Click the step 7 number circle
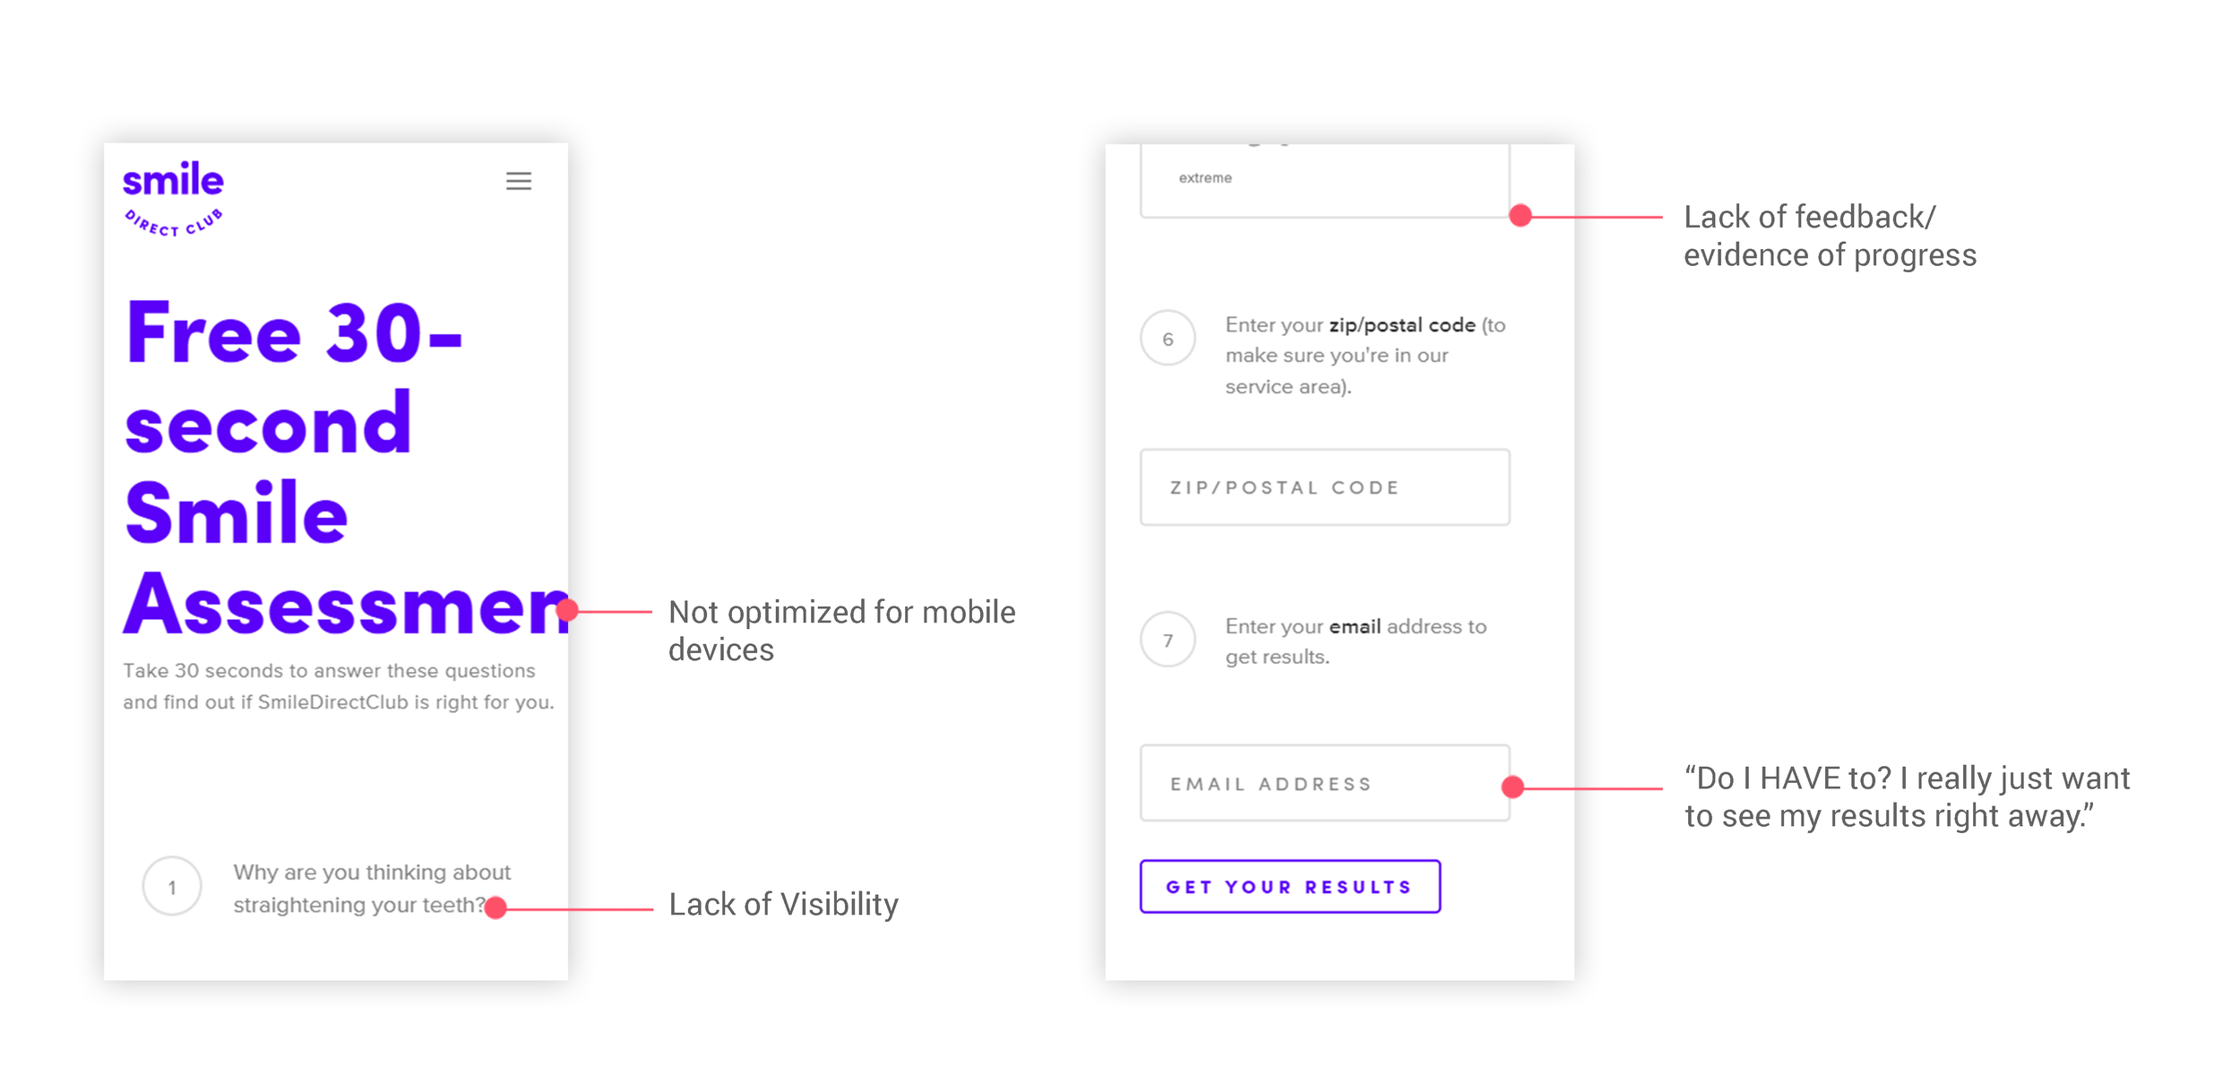 pos(1167,640)
